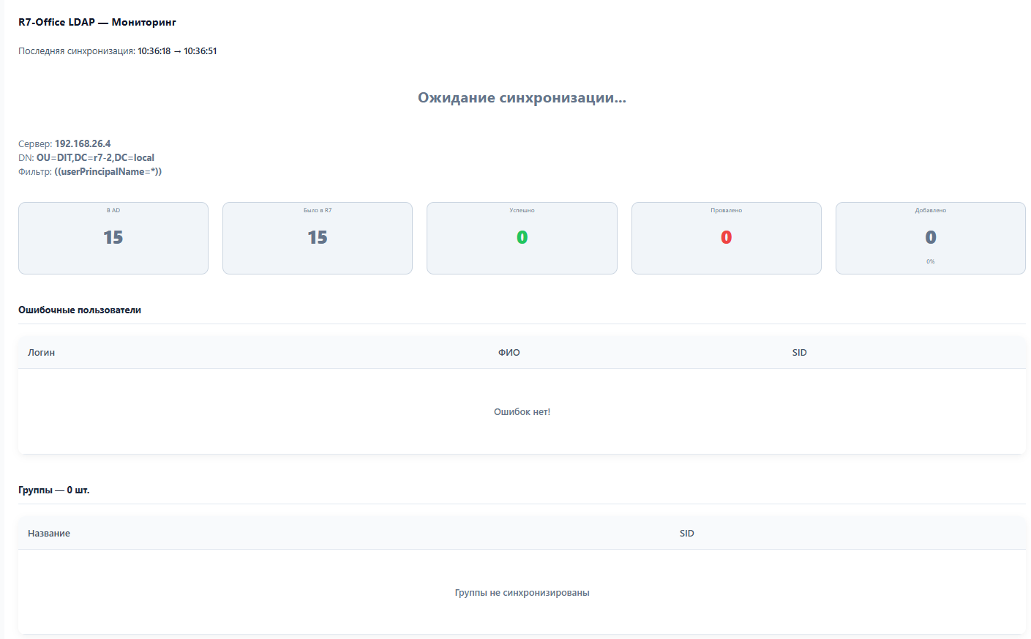
Task: Click the 0% label in the Добавлено card
Action: pyautogui.click(x=930, y=261)
